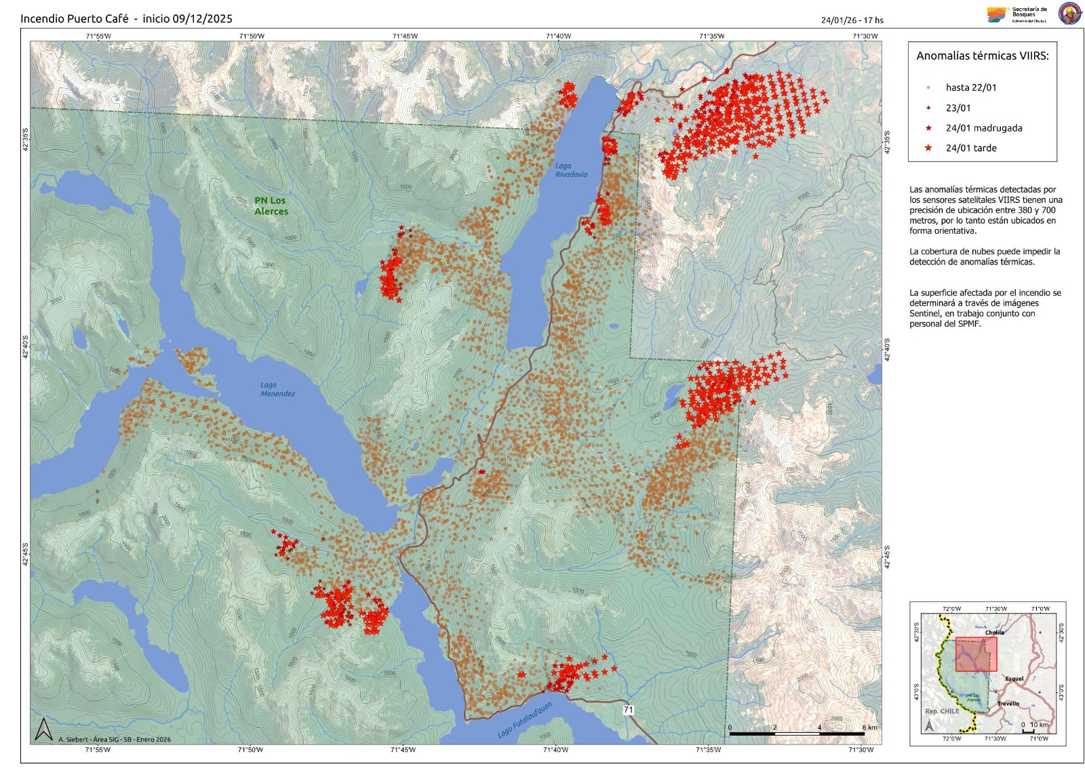The image size is (1085, 777).
Task: Click the 'hasta 22/01' legend dot symbol
Action: coord(928,87)
